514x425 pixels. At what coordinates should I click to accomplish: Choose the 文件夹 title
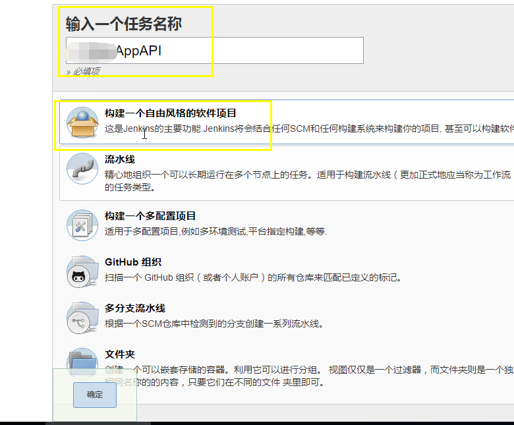coord(120,354)
